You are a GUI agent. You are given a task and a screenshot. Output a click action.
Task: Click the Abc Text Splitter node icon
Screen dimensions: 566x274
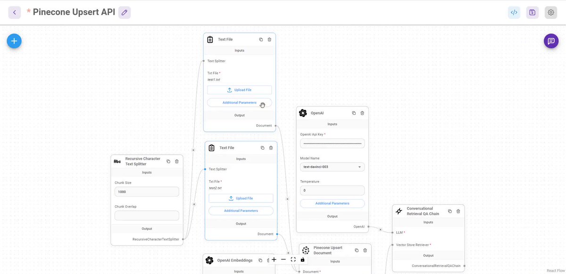click(x=117, y=161)
